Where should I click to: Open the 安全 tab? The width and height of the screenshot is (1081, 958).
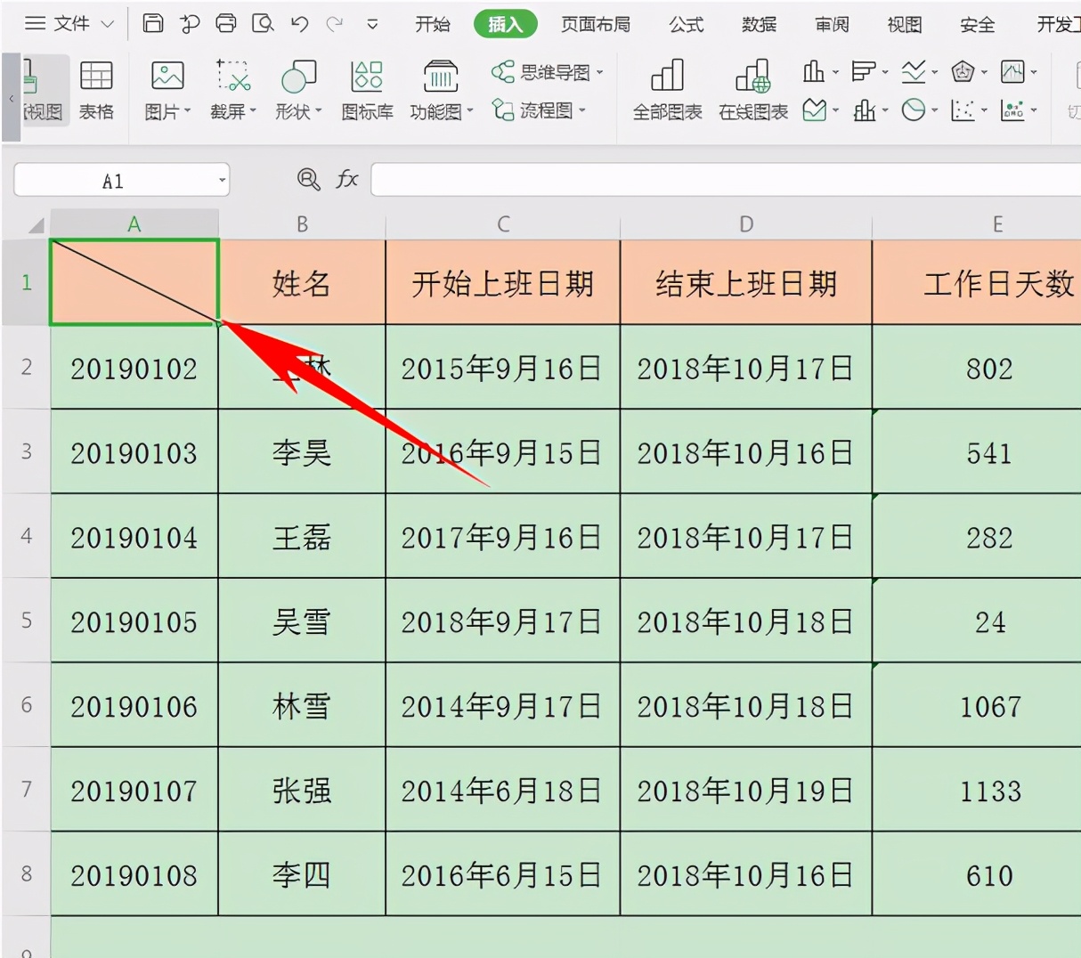[x=977, y=24]
